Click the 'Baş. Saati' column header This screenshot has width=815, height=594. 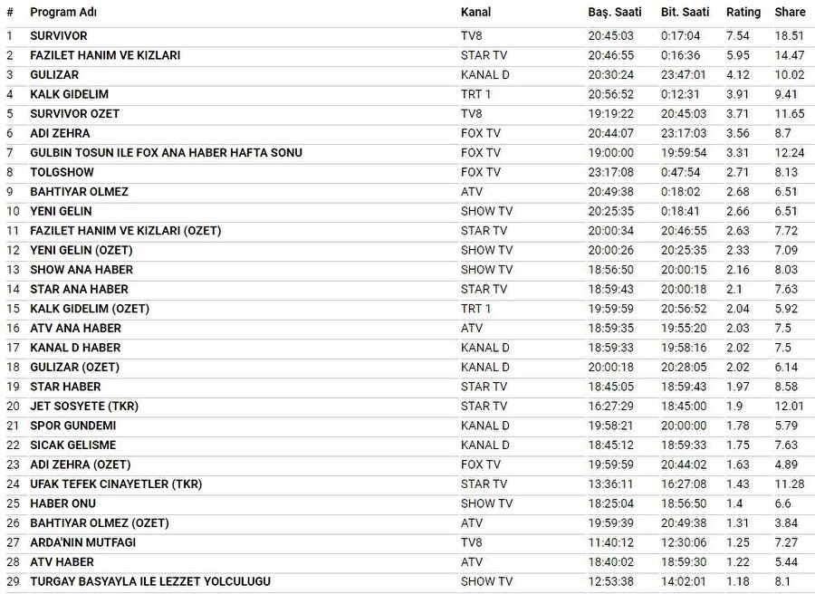click(613, 13)
